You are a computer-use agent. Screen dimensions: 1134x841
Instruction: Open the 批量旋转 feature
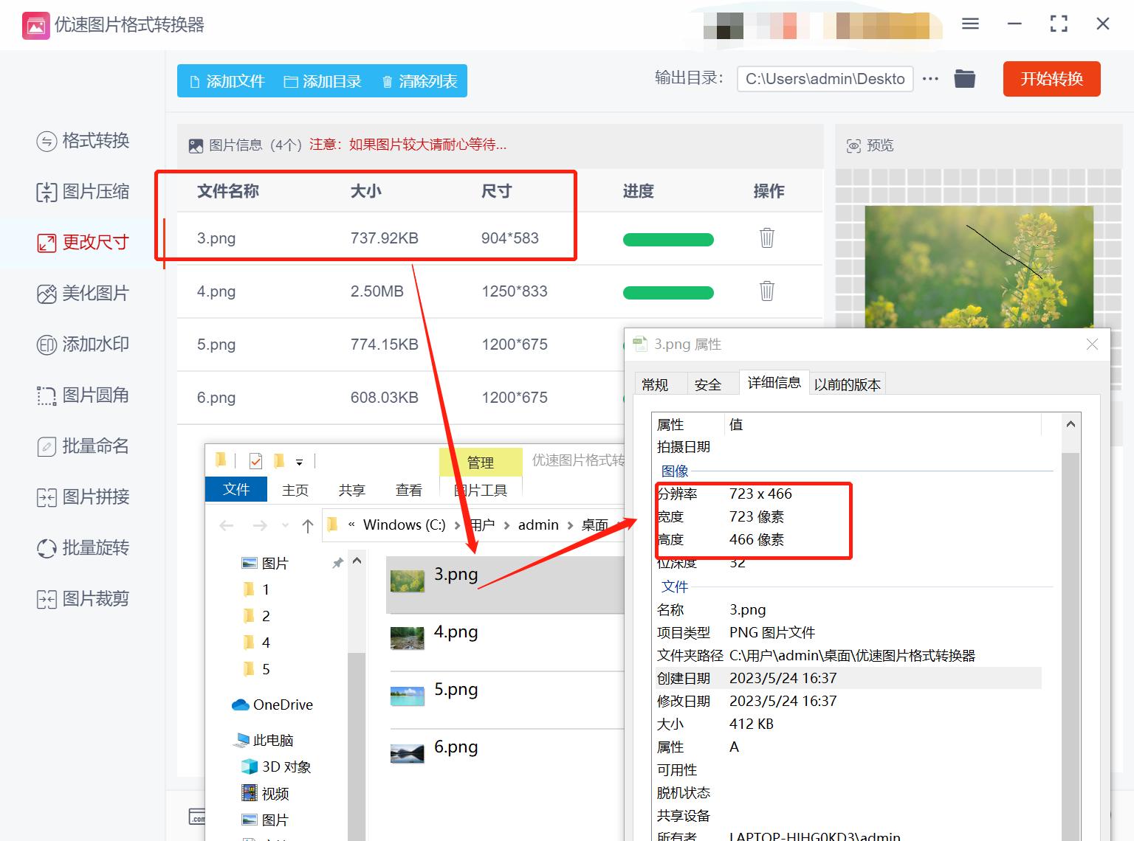pyautogui.click(x=83, y=547)
